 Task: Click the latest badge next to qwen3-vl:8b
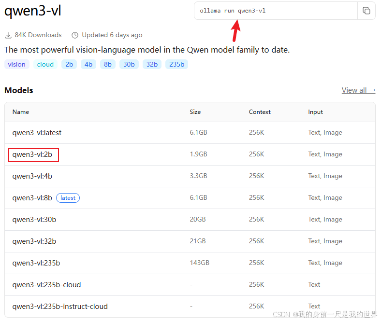pos(68,198)
